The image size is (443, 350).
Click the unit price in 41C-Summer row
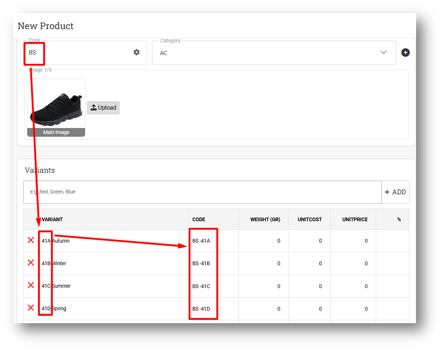(366, 286)
